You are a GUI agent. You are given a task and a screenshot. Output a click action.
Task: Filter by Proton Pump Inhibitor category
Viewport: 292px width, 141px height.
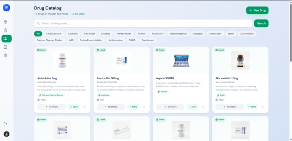click(91, 40)
